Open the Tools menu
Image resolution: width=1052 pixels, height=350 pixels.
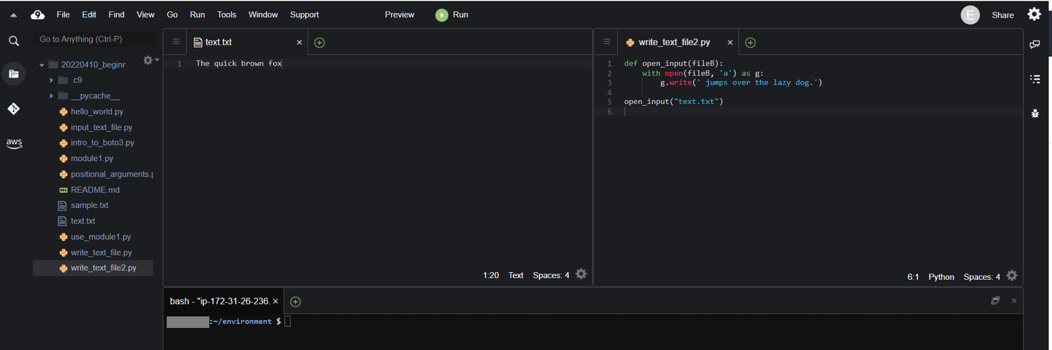tap(227, 15)
